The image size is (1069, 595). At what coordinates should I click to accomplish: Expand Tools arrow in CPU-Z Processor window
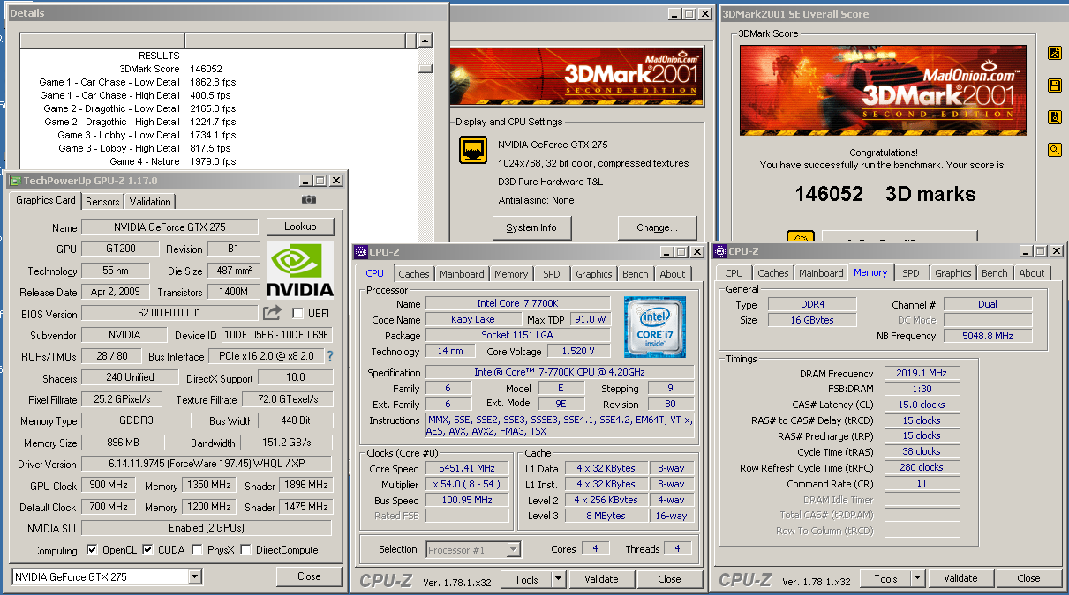click(557, 579)
